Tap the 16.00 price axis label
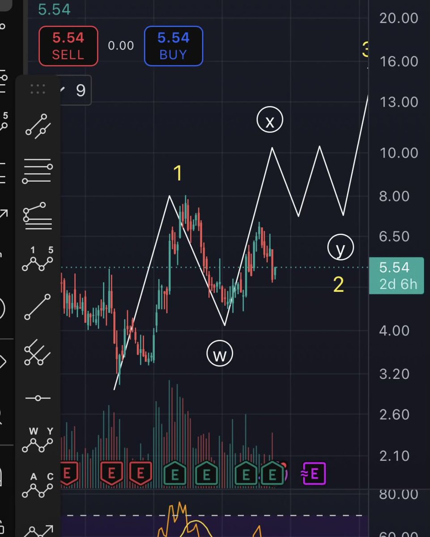Viewport: 430px width, 537px height. [399, 61]
